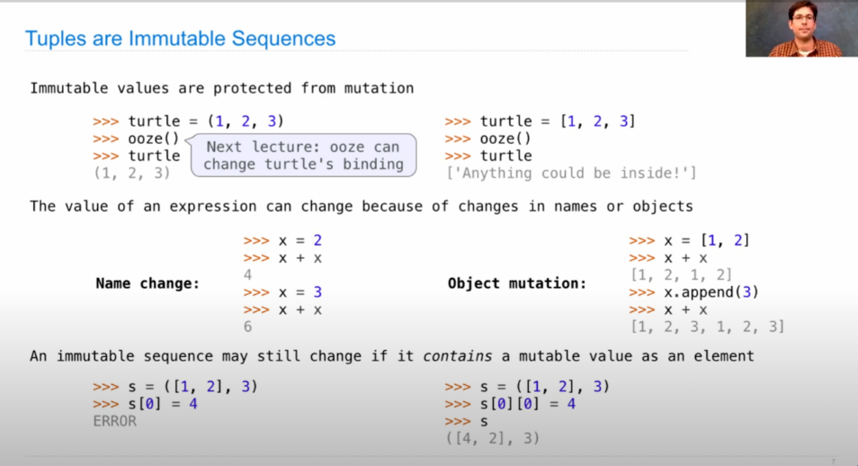Screen dimensions: 858x466
Task: Select the 'turtle = (1, 2, 3)' code line
Action: pos(188,121)
